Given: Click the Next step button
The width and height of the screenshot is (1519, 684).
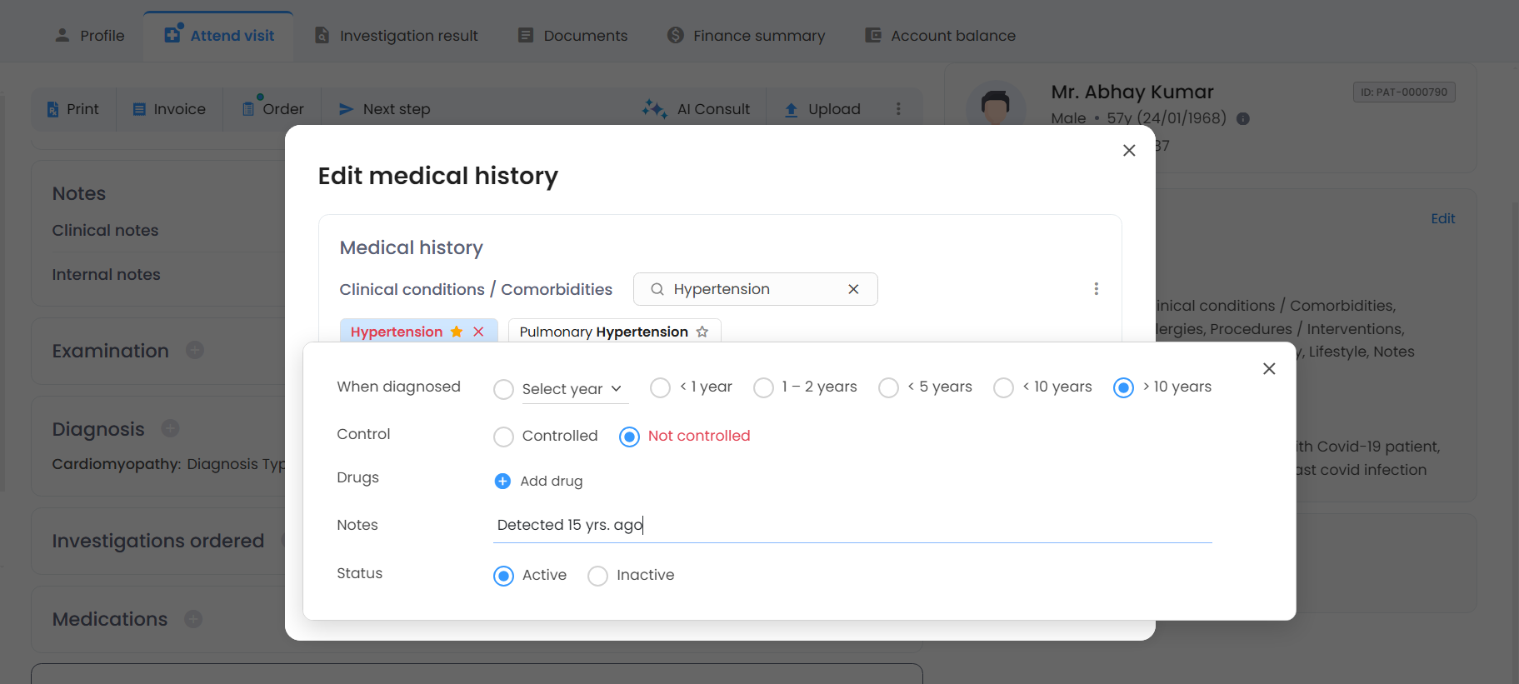Looking at the screenshot, I should tap(385, 109).
